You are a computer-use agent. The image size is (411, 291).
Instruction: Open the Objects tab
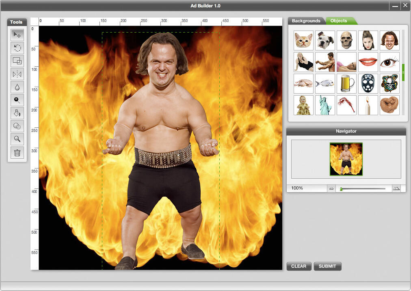[x=339, y=21]
